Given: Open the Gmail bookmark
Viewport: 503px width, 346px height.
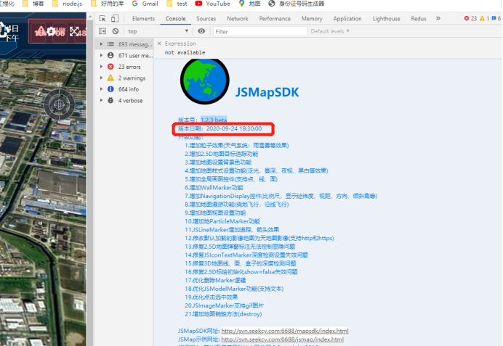Looking at the screenshot, I should 145,4.
